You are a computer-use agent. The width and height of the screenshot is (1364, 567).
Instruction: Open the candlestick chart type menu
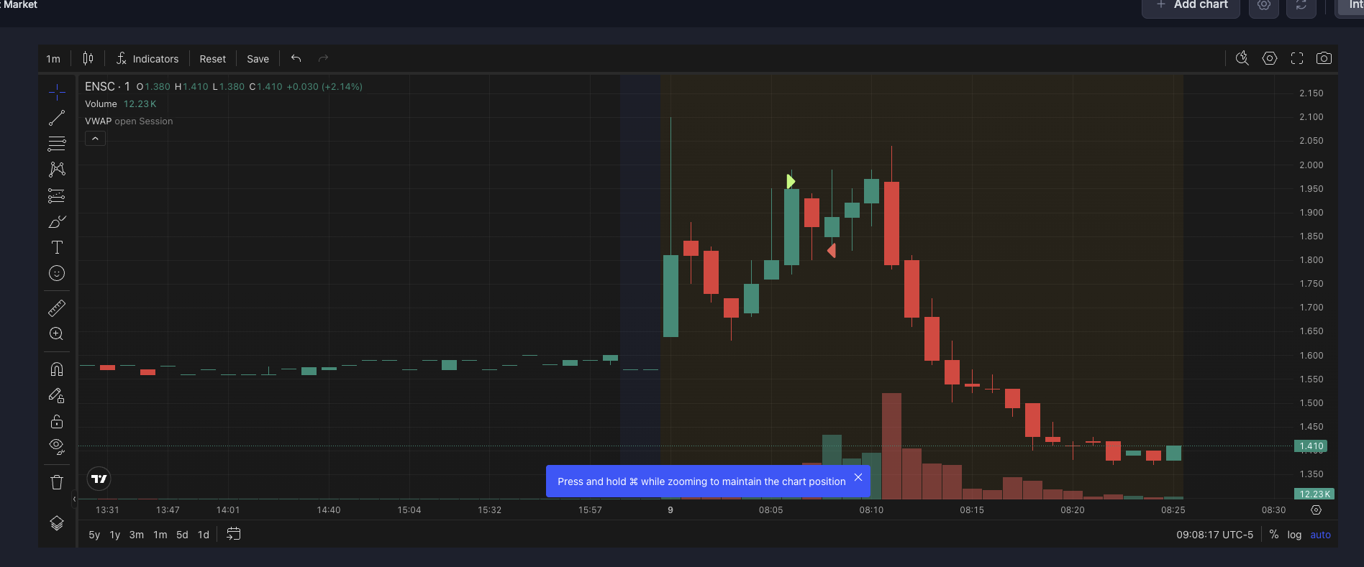coord(88,58)
